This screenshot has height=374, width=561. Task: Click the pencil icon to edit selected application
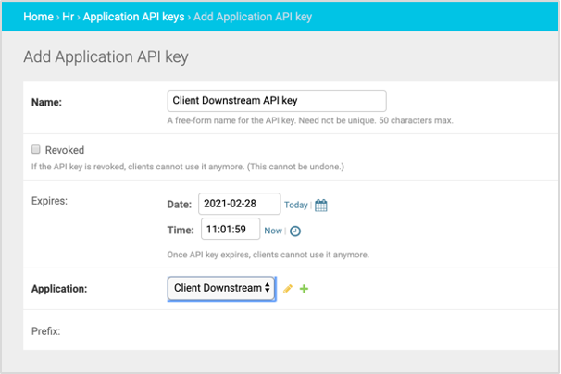coord(288,289)
